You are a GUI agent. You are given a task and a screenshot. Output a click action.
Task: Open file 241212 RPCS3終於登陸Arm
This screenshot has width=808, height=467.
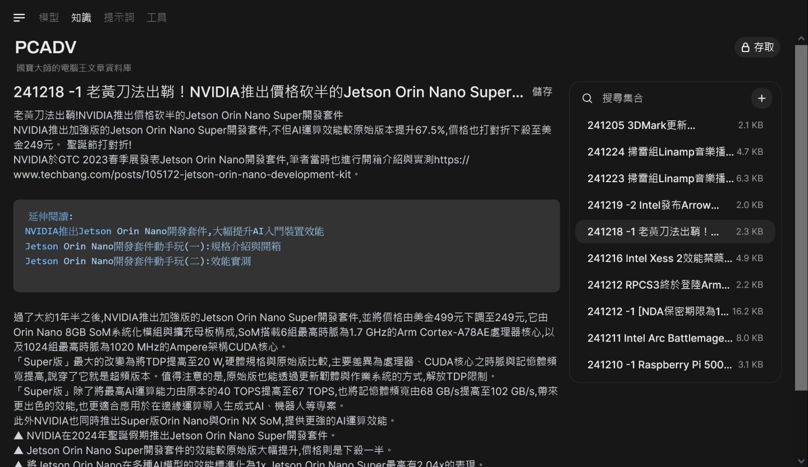click(675, 285)
